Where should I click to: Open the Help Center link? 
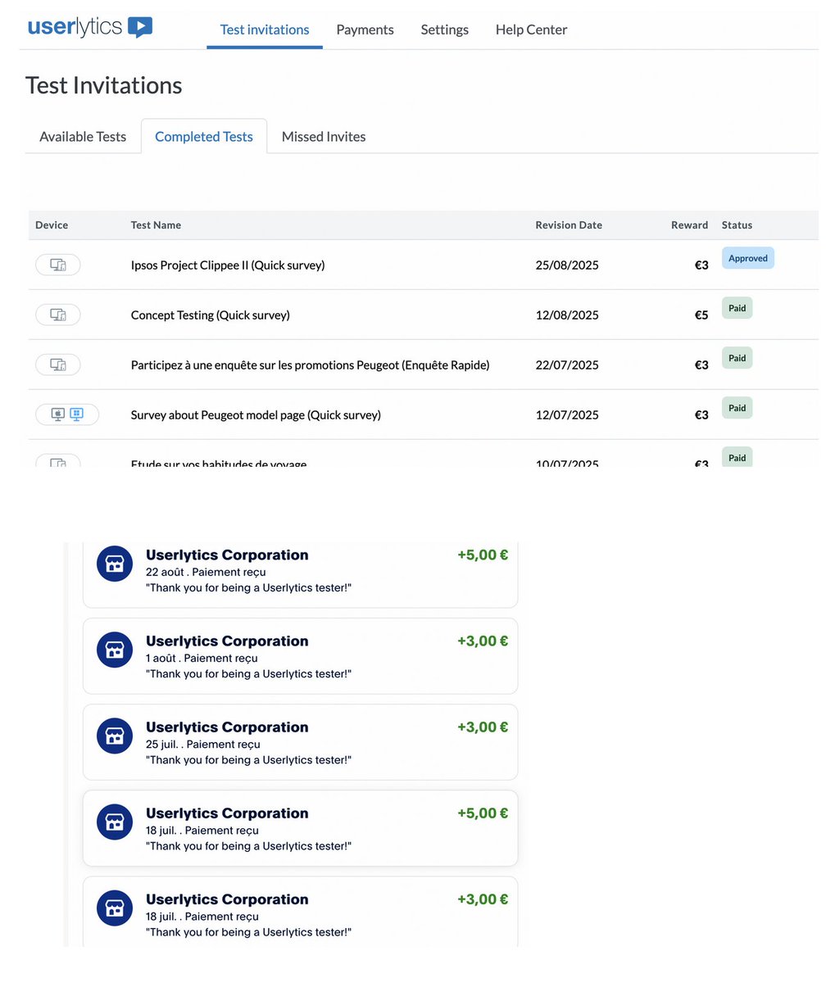[531, 29]
